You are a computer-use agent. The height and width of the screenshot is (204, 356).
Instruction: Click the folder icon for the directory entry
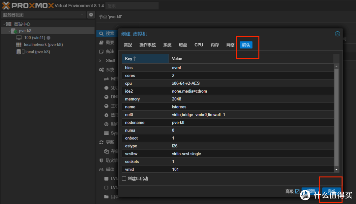[x=106, y=196]
